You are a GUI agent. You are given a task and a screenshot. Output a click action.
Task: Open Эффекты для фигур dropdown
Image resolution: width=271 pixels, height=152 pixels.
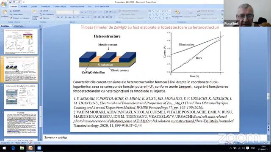point(207,18)
